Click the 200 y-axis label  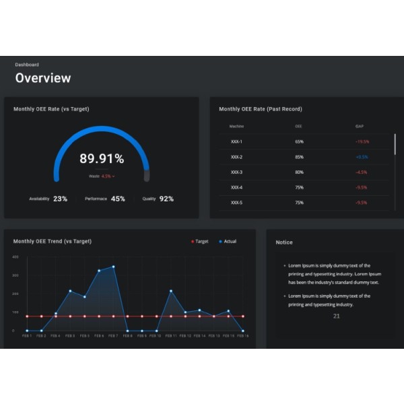tap(15, 294)
